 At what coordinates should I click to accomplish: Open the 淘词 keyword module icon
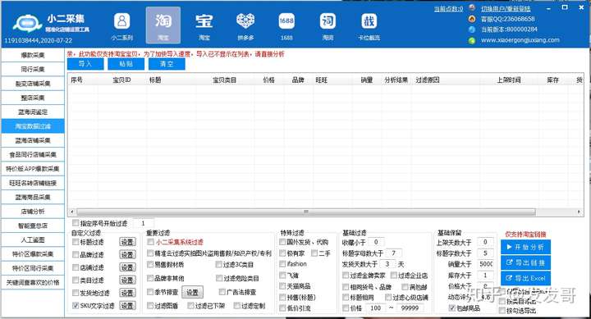[328, 25]
